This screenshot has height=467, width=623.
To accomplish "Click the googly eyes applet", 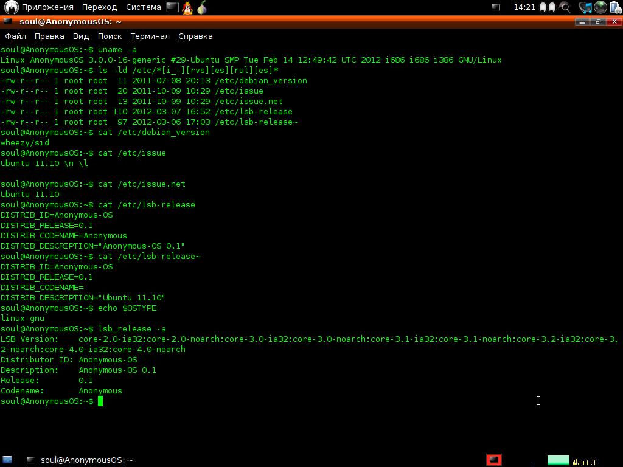I will click(x=547, y=7).
